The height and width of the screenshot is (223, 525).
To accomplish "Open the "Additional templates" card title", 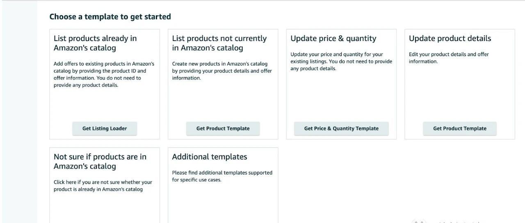I will click(x=209, y=157).
